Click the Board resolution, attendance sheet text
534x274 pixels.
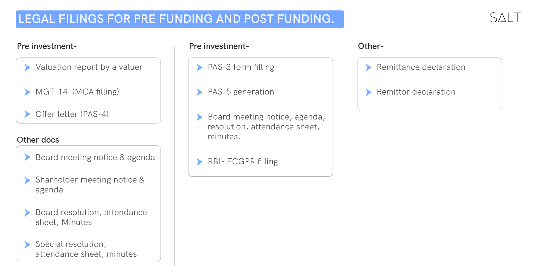pyautogui.click(x=91, y=217)
